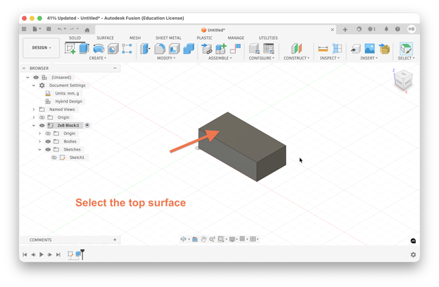Toggle visibility of top-level Origin folder
This screenshot has width=439, height=287.
click(42, 117)
